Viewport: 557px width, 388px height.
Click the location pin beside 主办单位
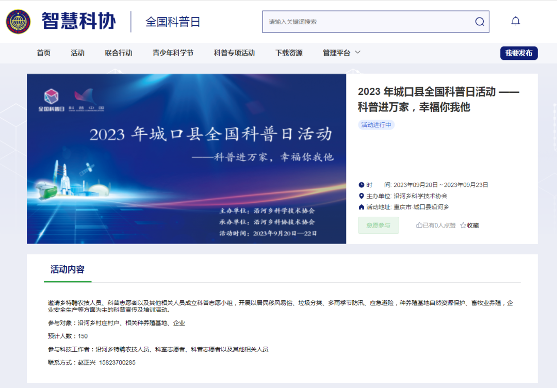[361, 196]
